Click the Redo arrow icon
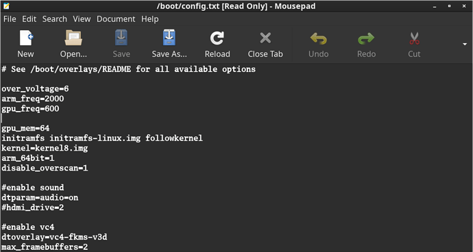The image size is (473, 252). tap(366, 38)
